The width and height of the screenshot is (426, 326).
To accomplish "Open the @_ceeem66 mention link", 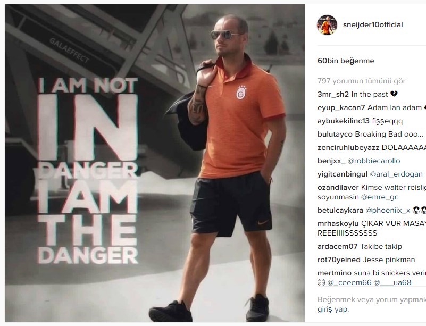I will [x=349, y=282].
